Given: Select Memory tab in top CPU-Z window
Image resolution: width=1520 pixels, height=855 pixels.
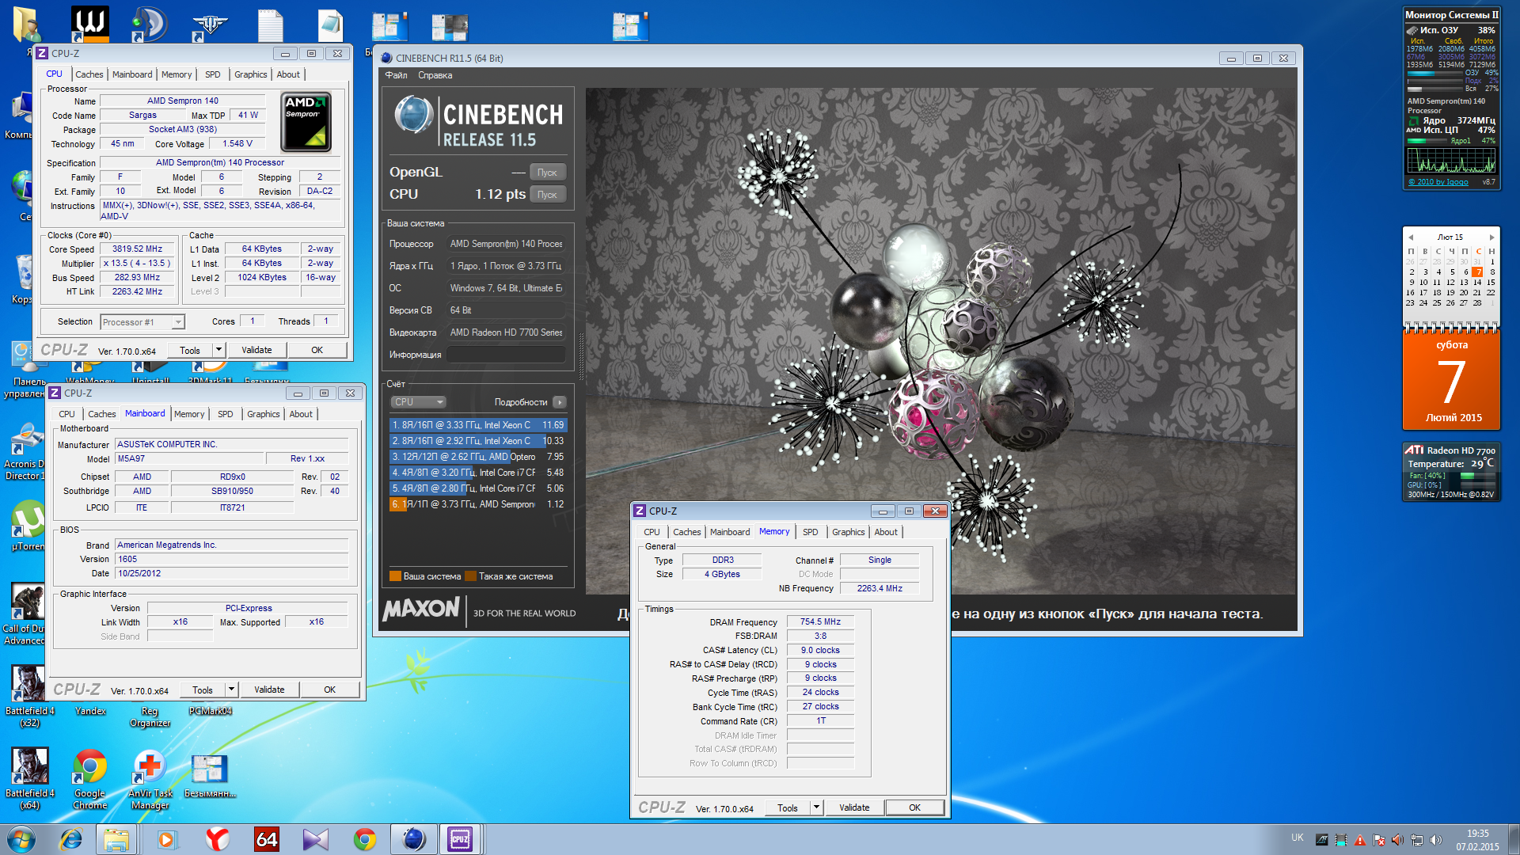Looking at the screenshot, I should pyautogui.click(x=177, y=74).
